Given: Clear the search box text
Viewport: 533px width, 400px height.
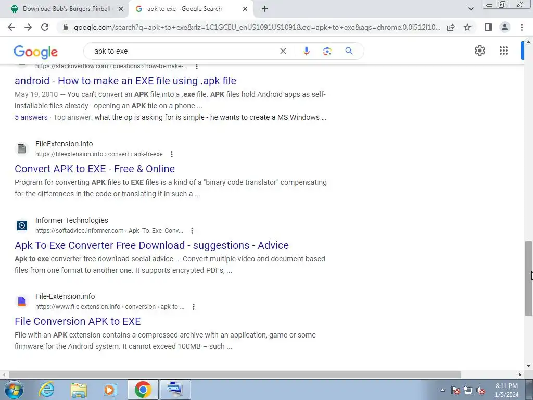Looking at the screenshot, I should coord(283,51).
